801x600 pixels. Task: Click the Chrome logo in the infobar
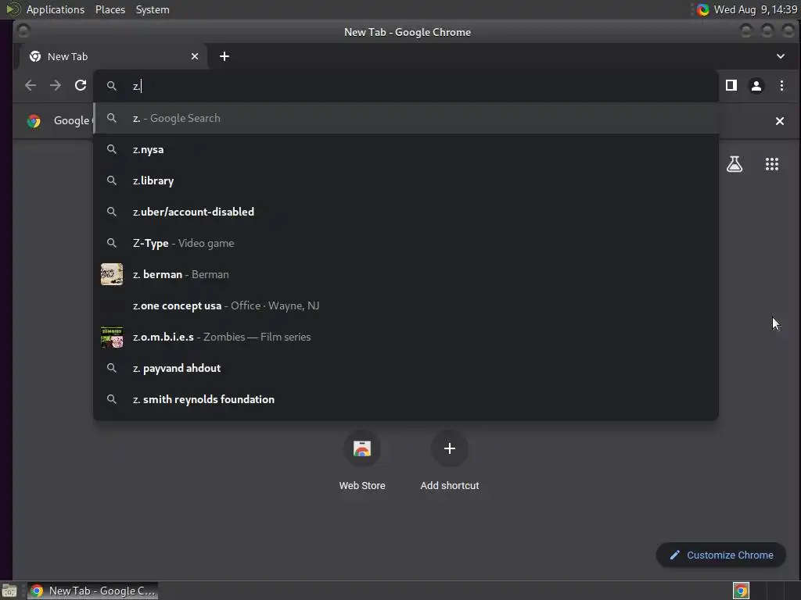pos(34,121)
